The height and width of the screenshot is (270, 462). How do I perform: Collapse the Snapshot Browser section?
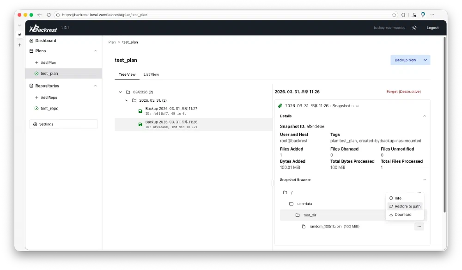click(x=425, y=180)
